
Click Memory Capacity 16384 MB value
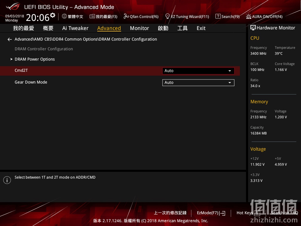259,133
